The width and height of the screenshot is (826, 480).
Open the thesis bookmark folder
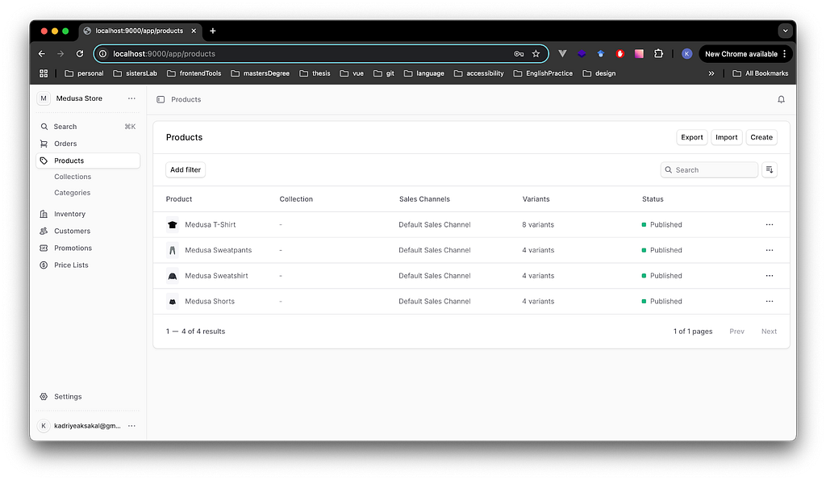pos(315,73)
